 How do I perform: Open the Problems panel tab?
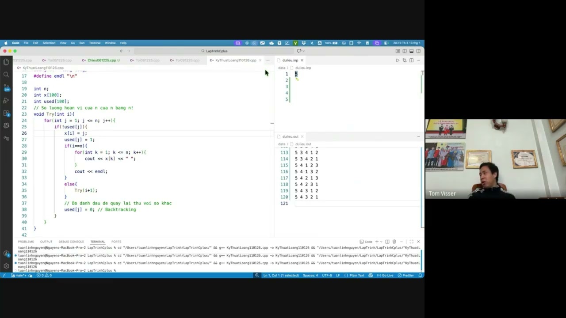click(x=26, y=242)
